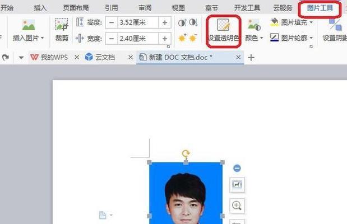Screen dimensions: 347x224
Task: Click the 图片填充 fill button
Action: 289,22
